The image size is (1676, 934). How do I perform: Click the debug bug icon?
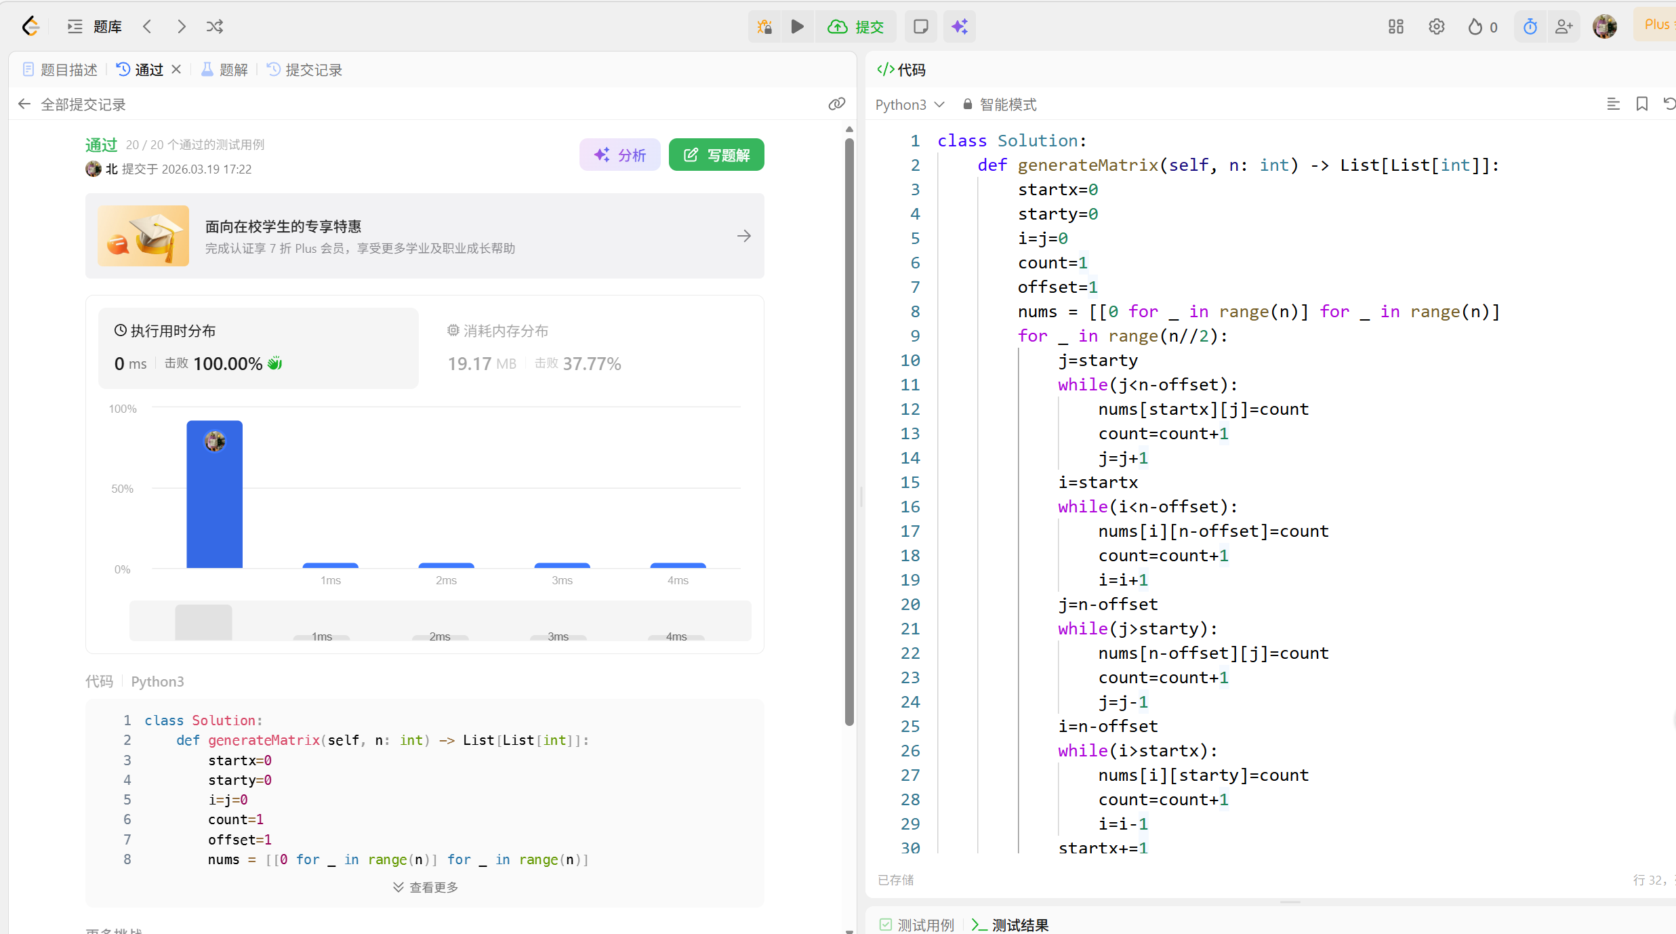coord(764,26)
